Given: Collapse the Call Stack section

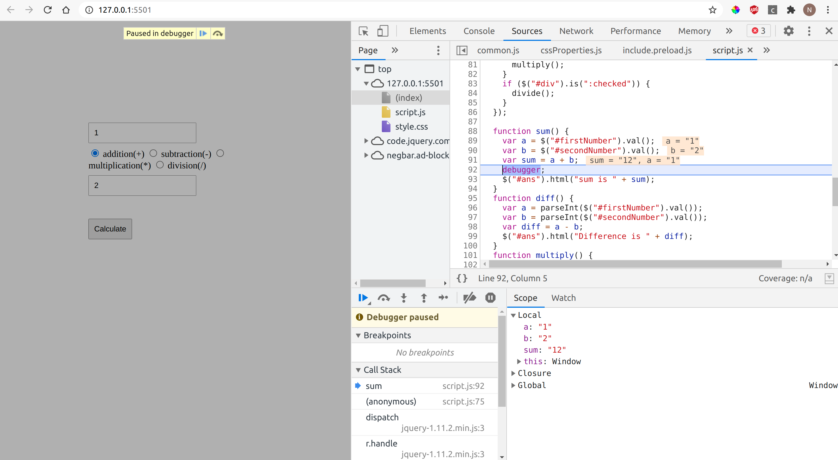Looking at the screenshot, I should point(359,370).
